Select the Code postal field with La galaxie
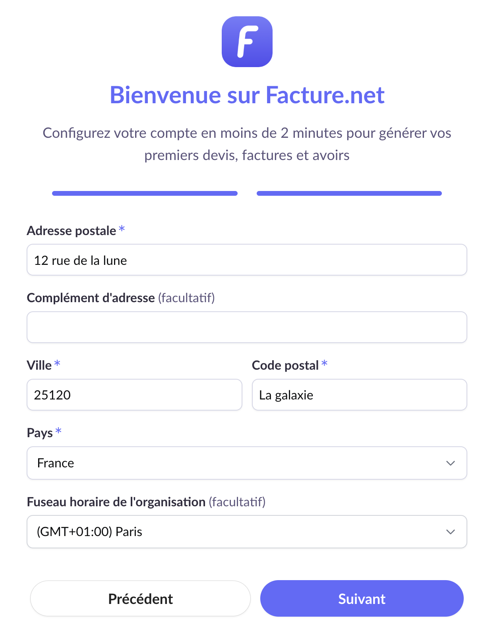The width and height of the screenshot is (480, 625). point(359,395)
